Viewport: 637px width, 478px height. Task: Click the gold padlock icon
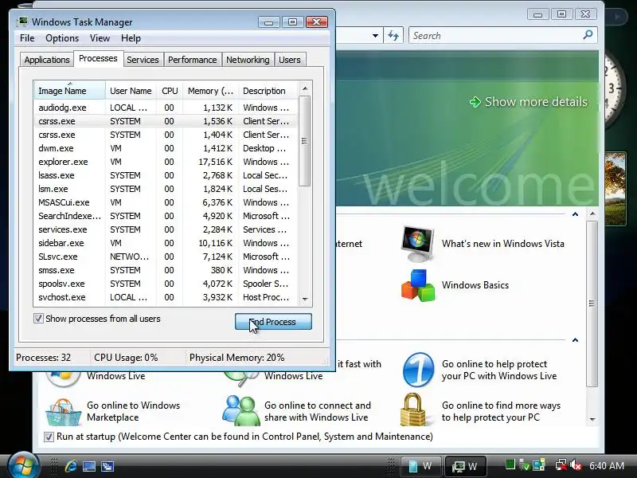coord(412,409)
